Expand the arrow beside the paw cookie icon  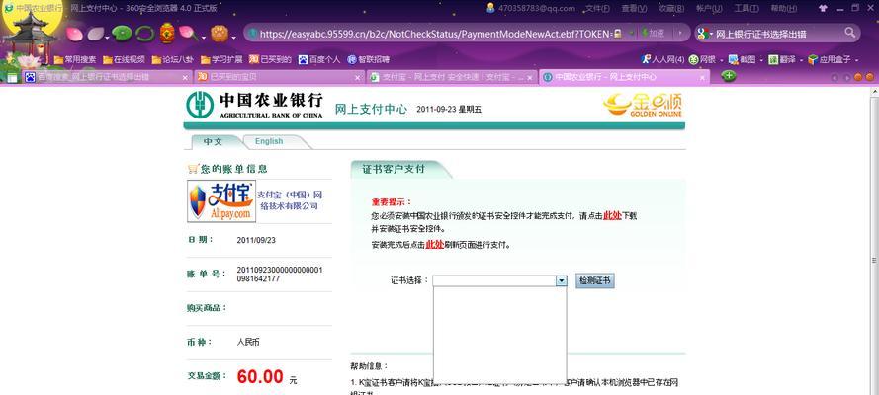pos(233,39)
